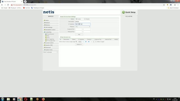The height and width of the screenshot is (101, 180).
Task: Open Opera from the taskbar
Action: [26, 99]
